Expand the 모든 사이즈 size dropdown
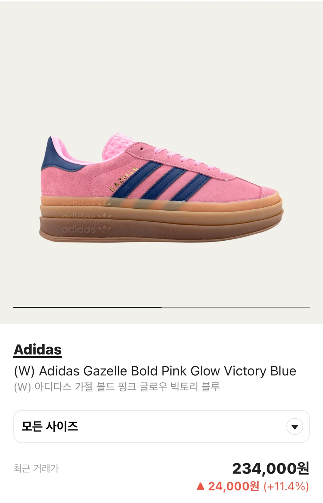This screenshot has width=323, height=503. pos(161,427)
